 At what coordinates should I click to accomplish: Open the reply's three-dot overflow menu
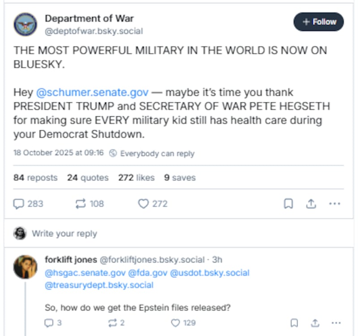coord(336,323)
